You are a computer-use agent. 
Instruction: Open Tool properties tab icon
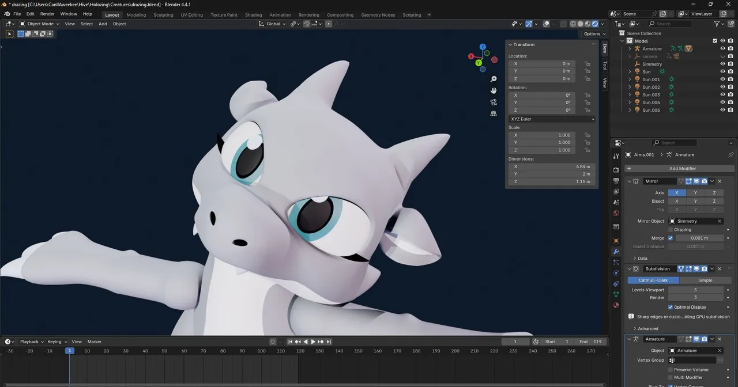click(616, 157)
